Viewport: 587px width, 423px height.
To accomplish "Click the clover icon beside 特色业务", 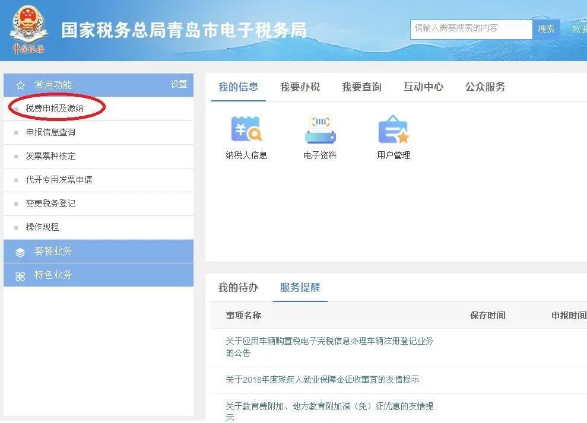I will [x=20, y=276].
